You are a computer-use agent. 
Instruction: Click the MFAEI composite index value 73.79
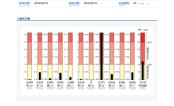[x=143, y=82]
